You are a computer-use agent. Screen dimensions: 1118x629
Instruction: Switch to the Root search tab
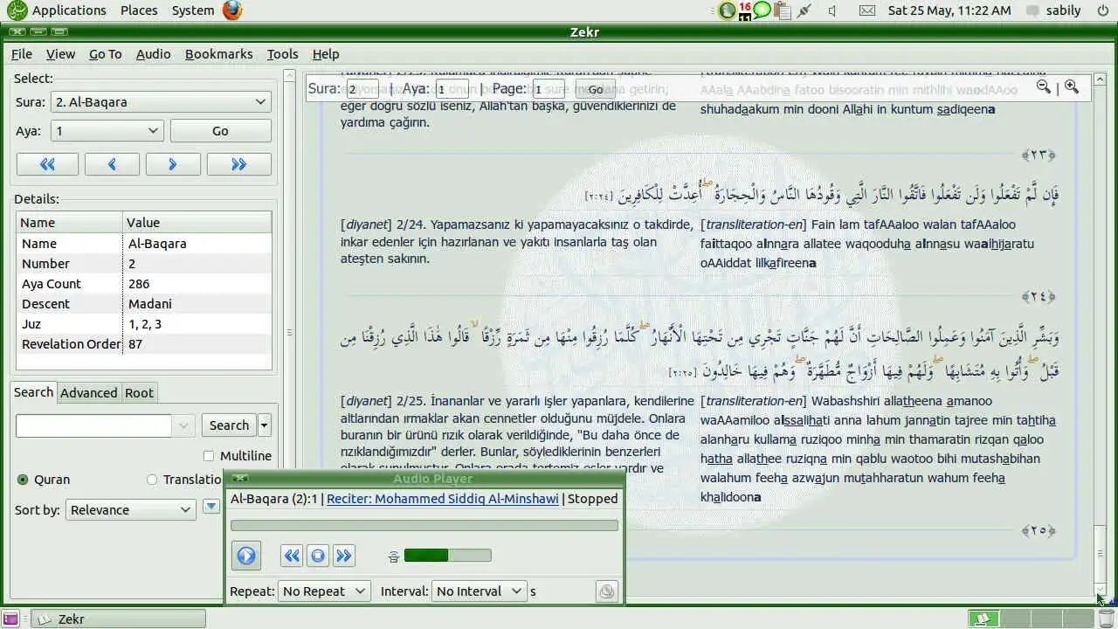[x=139, y=393]
